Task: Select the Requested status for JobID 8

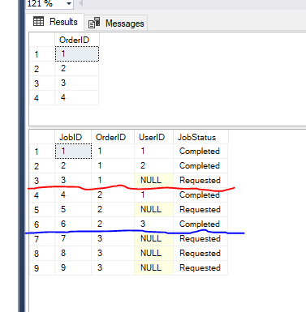Action: (x=200, y=253)
